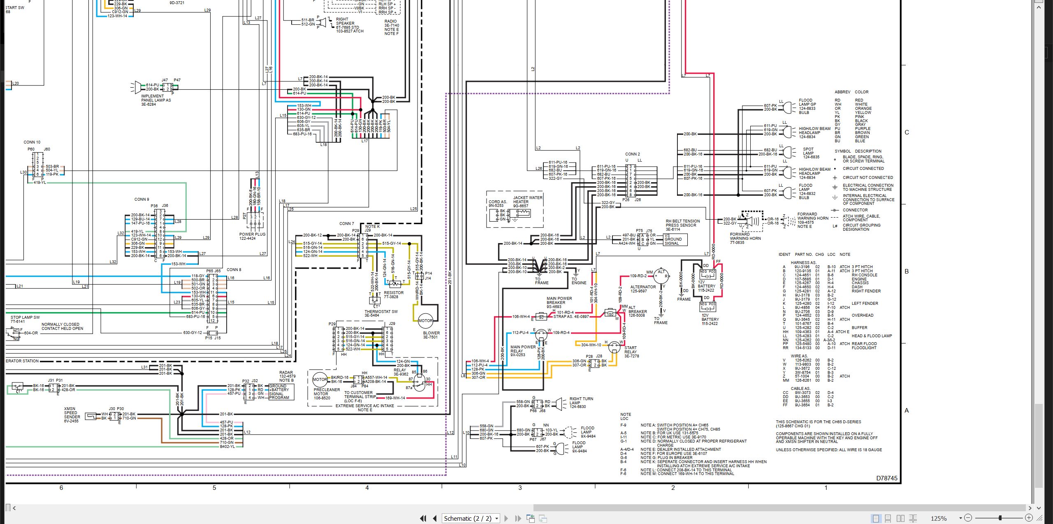Click the XMSN SPEED SENDER label

[x=71, y=415]
